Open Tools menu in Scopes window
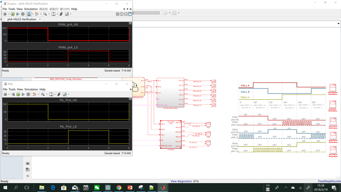This screenshot has height=192, width=341. coord(12,9)
